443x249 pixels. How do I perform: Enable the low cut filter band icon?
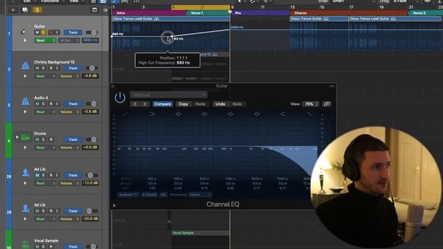tap(125, 114)
